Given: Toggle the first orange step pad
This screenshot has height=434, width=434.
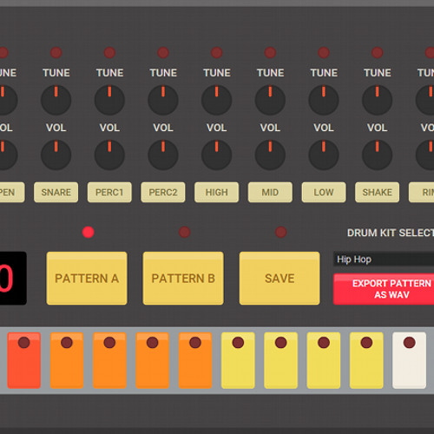Looking at the screenshot, I should point(67,360).
